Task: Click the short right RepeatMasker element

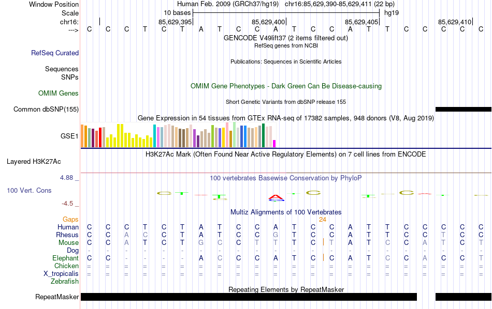Action: click(x=464, y=297)
